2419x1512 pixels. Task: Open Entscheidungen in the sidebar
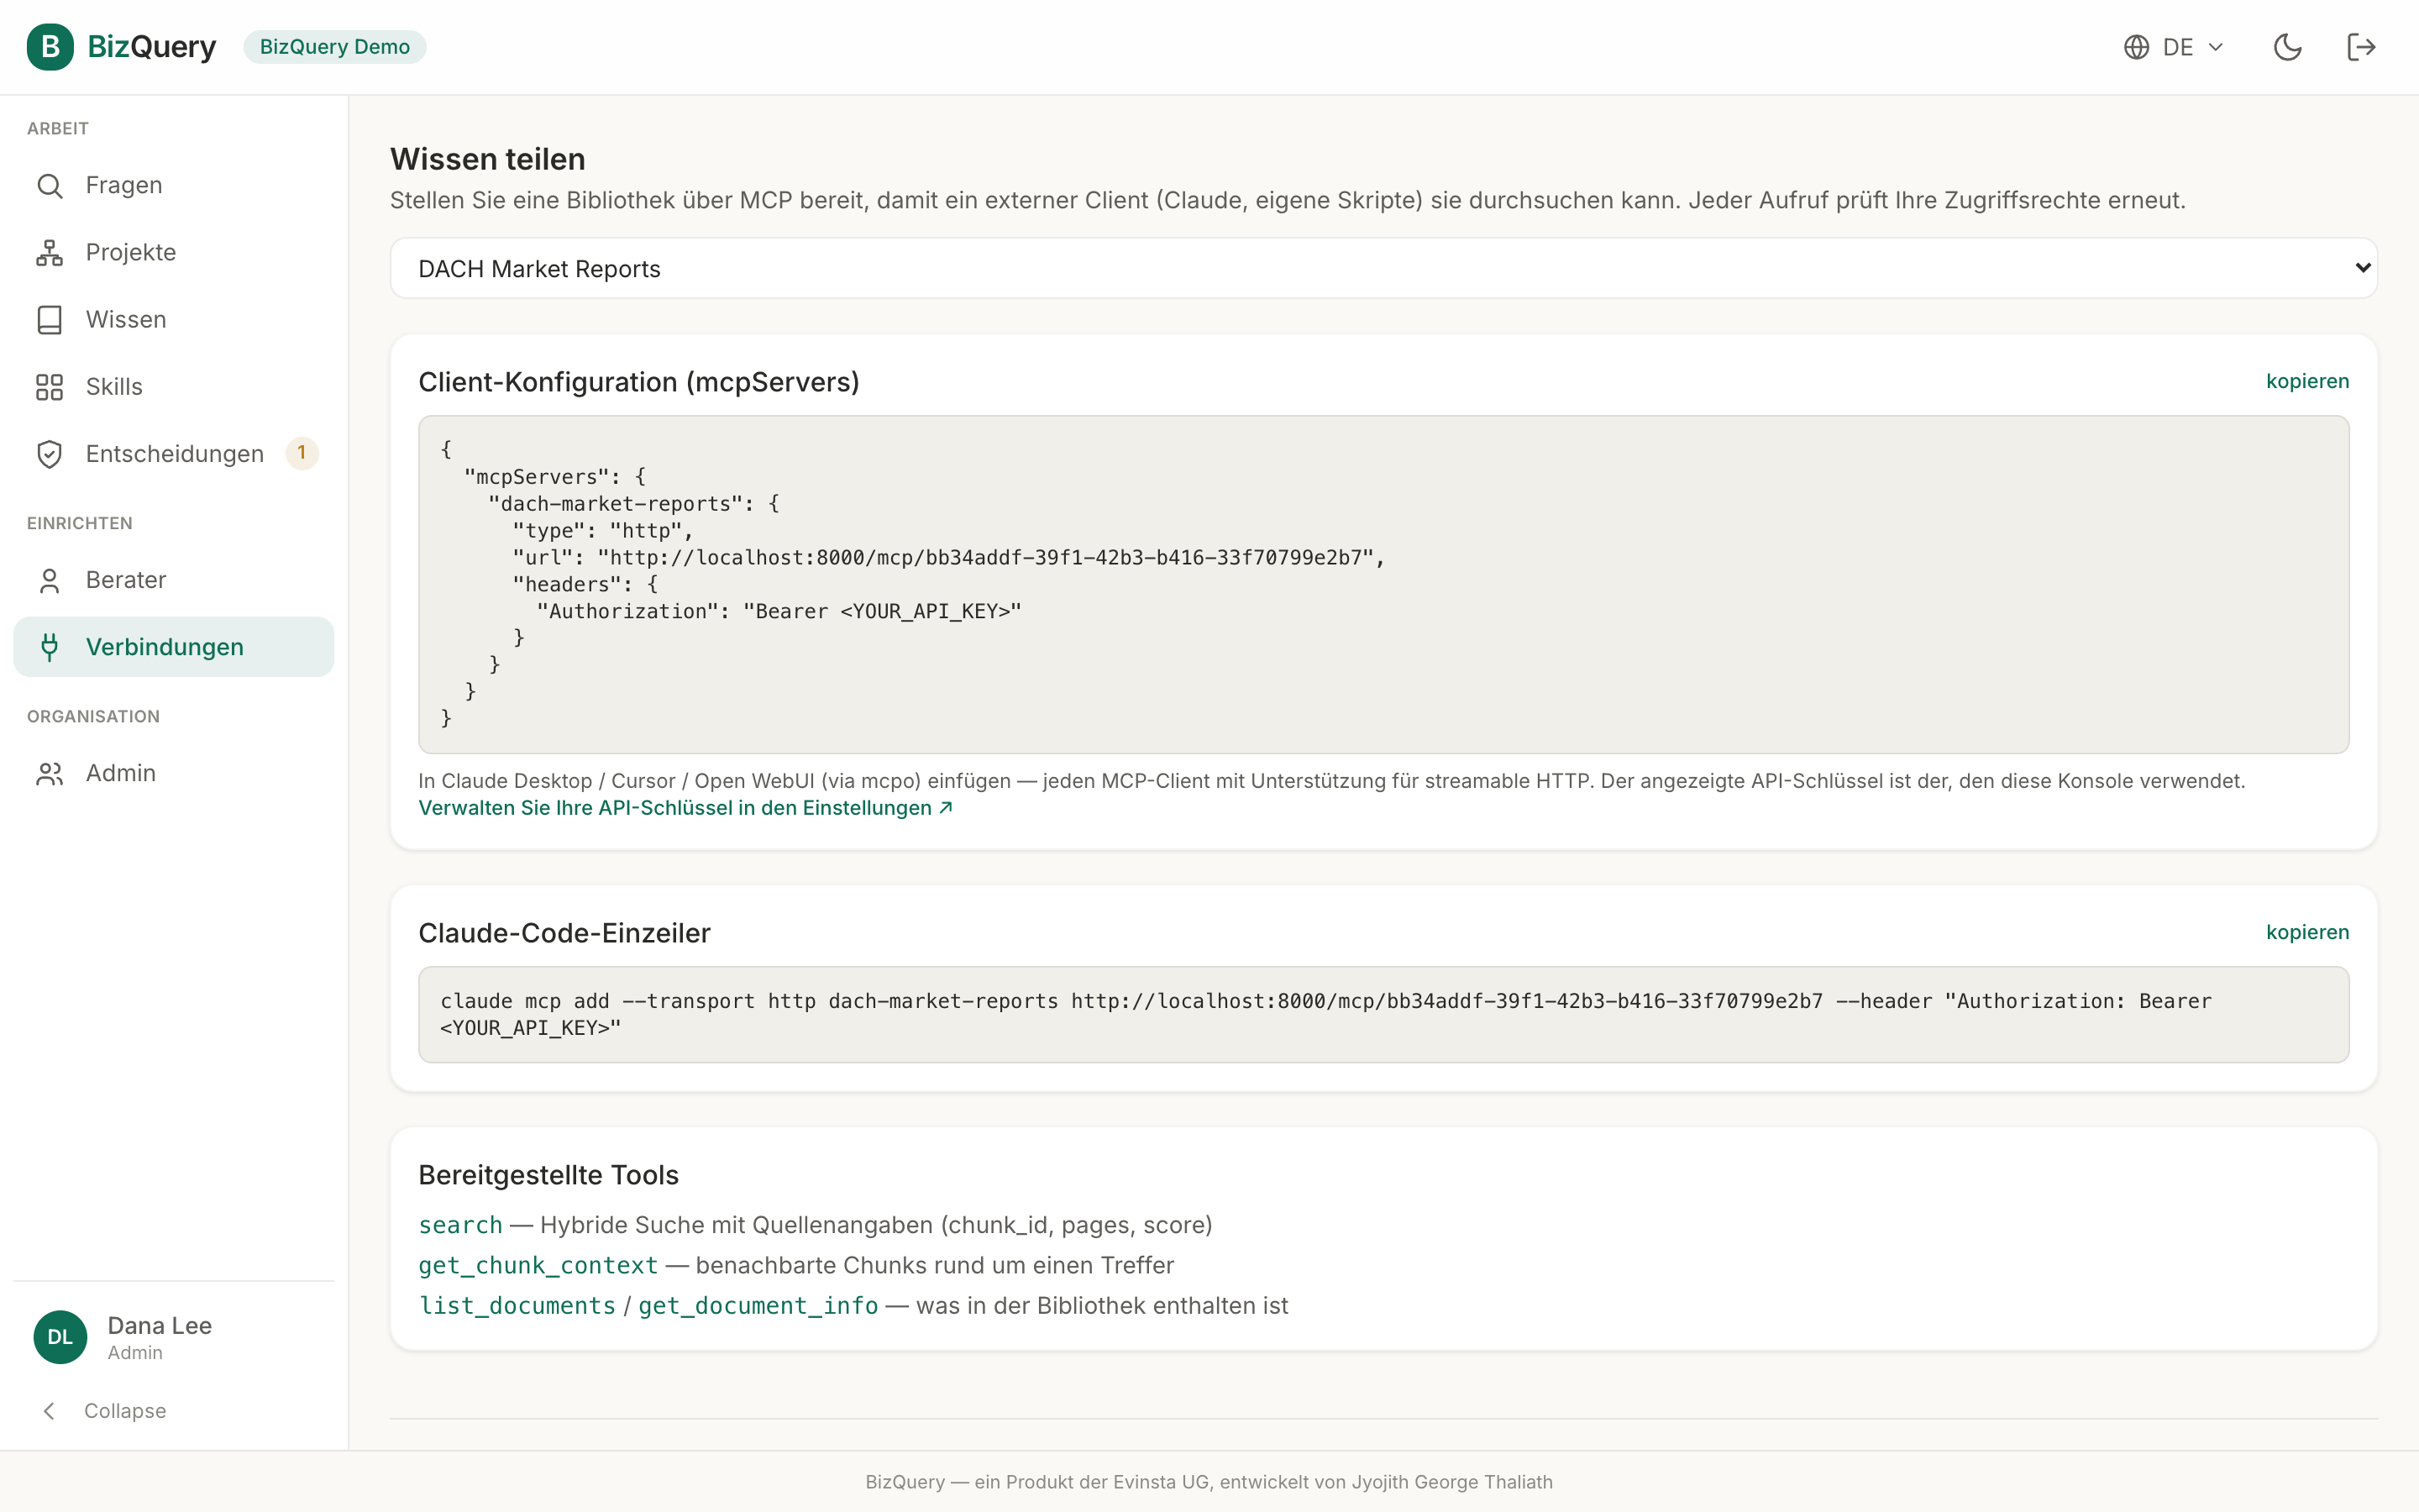(x=174, y=454)
